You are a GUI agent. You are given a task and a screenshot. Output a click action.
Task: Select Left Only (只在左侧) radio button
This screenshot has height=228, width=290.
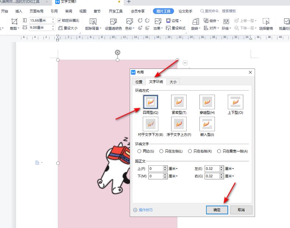click(x=161, y=151)
